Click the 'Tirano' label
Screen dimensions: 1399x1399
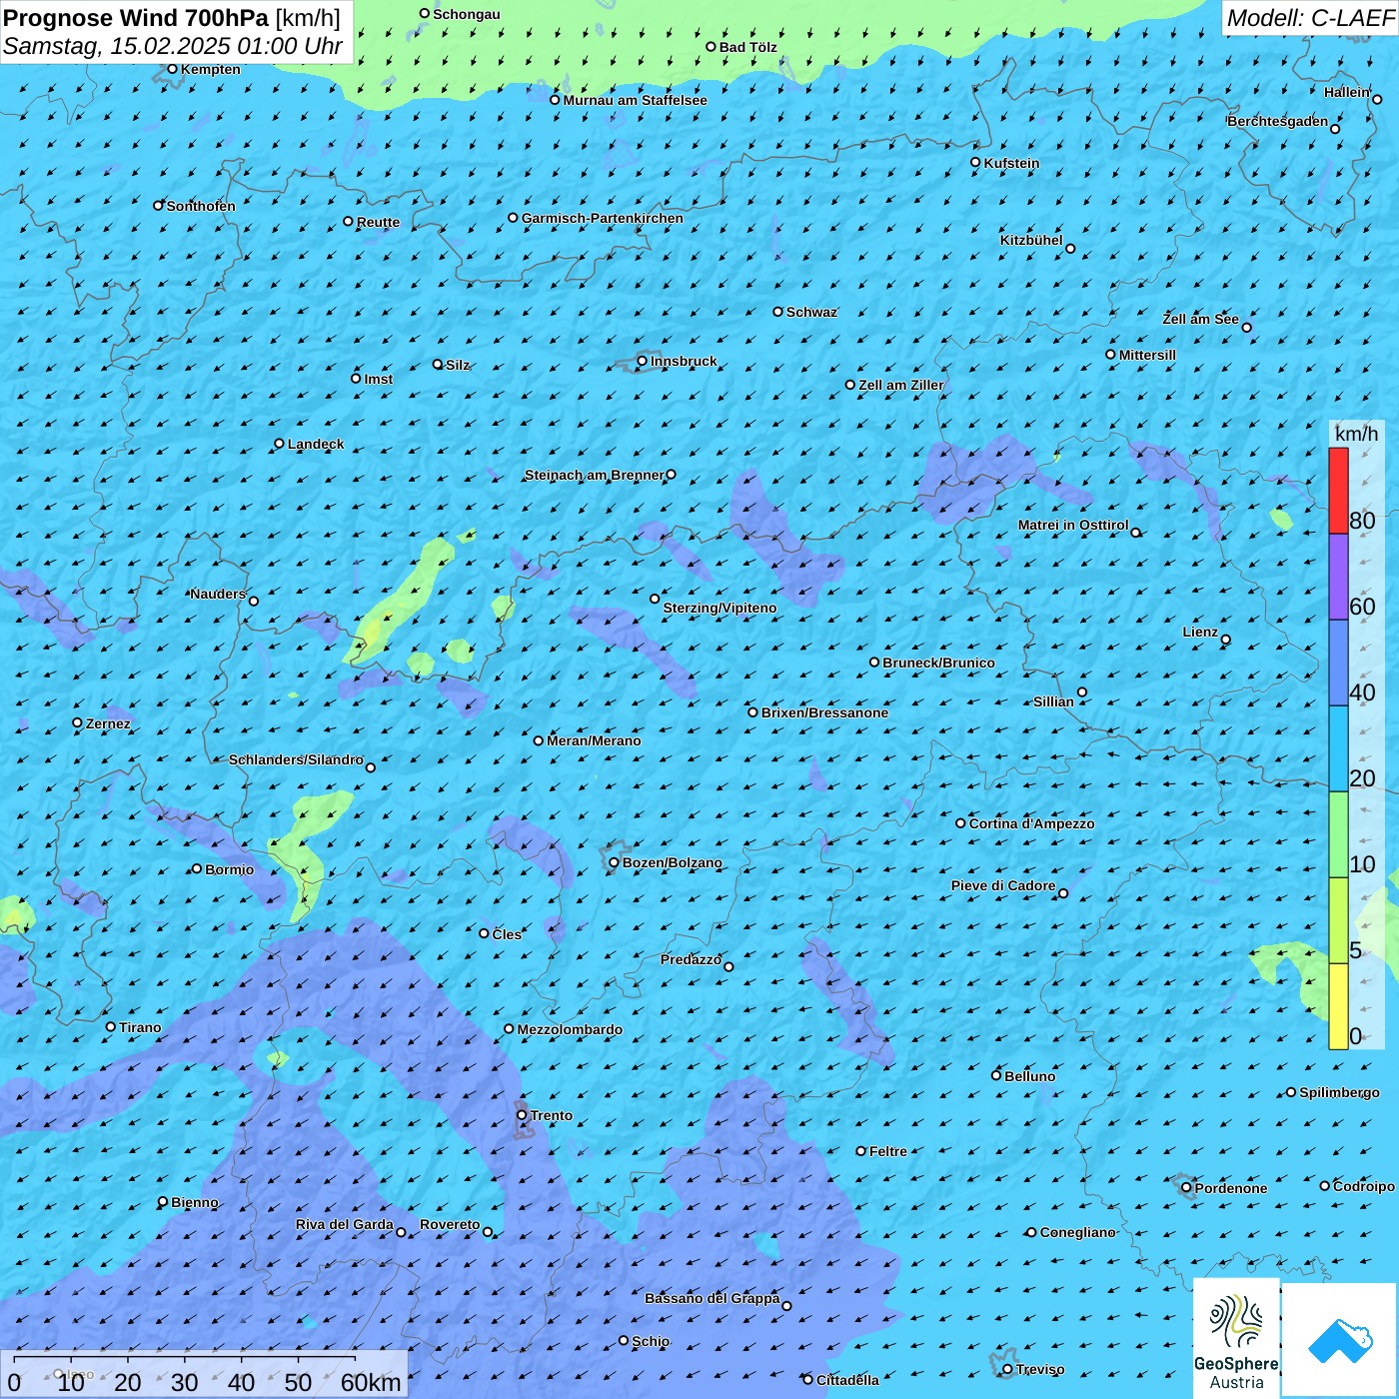(140, 1027)
